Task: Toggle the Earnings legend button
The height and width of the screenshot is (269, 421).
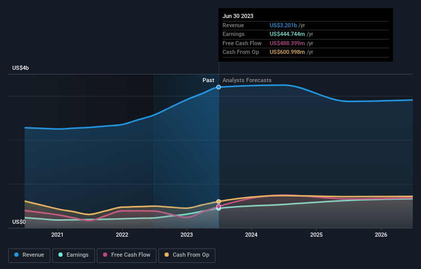Action: (73, 255)
